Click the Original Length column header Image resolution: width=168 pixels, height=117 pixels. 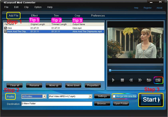(39, 24)
